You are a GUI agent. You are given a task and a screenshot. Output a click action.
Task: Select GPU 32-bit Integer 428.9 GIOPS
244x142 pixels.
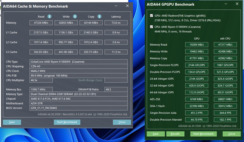[197, 86]
